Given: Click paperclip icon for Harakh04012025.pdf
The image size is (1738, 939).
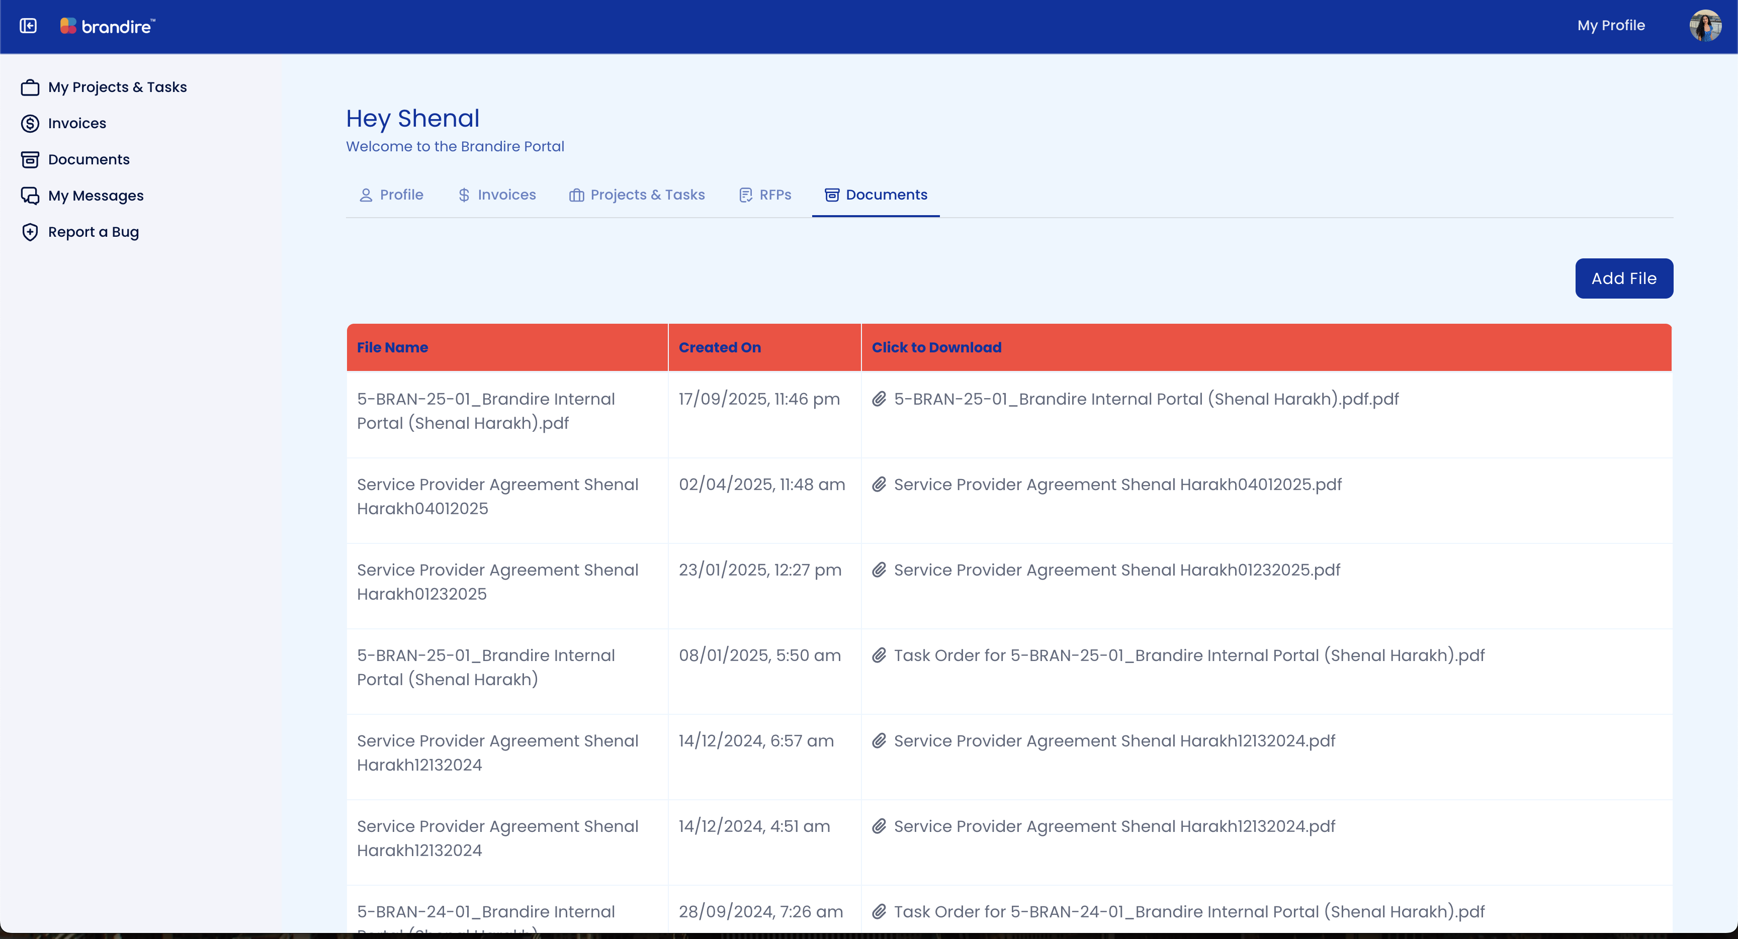Looking at the screenshot, I should [879, 485].
